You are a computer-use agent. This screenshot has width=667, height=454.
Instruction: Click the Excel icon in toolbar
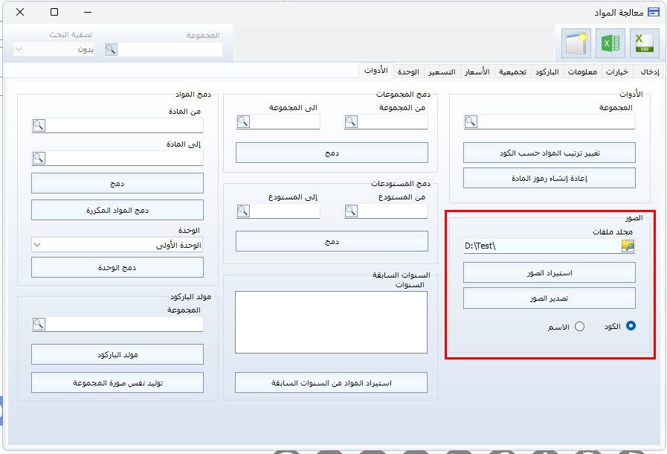point(610,44)
